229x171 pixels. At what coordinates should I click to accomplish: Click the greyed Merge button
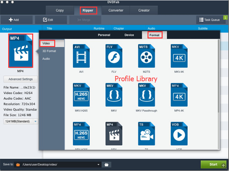coord(85,20)
